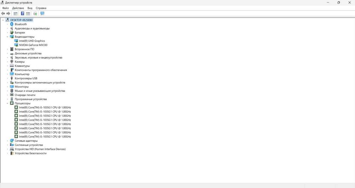Click the Контроллеры USB icon

point(12,78)
